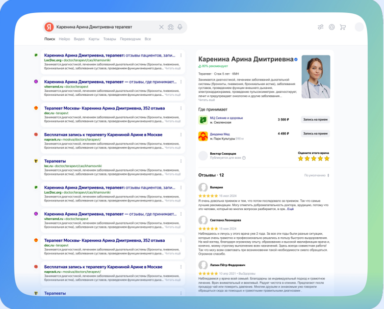Open three-dot menu of first doc.ru 352 отзыва result
The width and height of the screenshot is (384, 309).
(181, 108)
